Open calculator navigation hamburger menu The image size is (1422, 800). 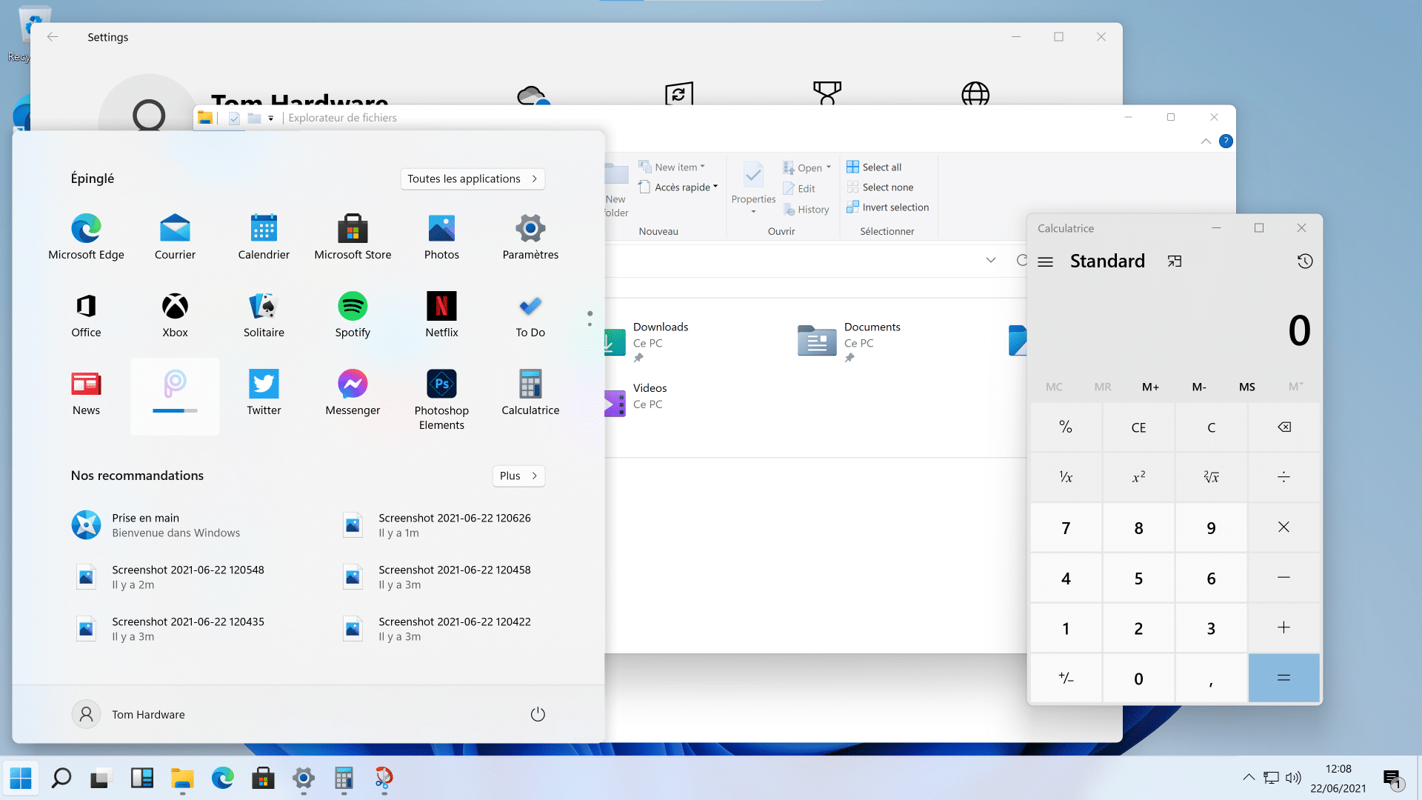click(1045, 261)
